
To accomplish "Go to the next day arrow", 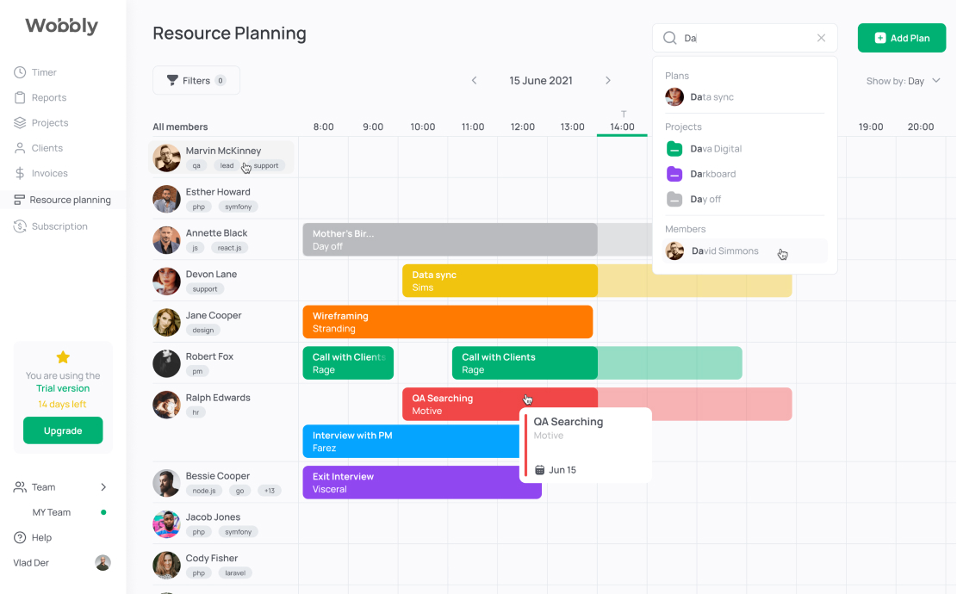I will pyautogui.click(x=608, y=81).
